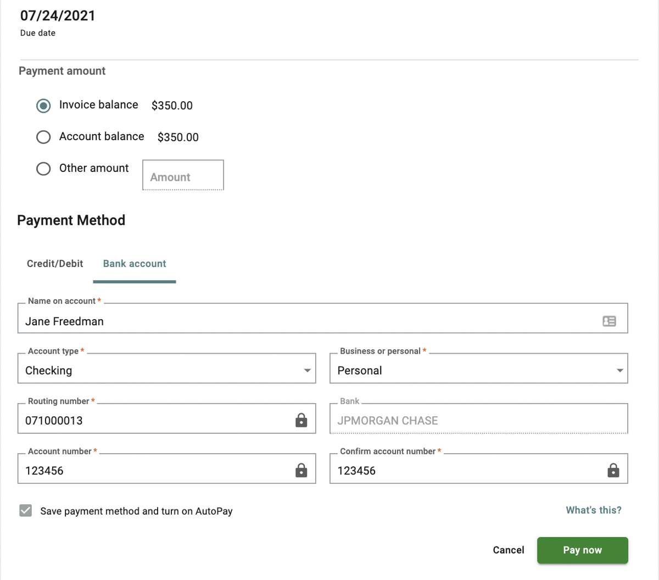Image resolution: width=659 pixels, height=580 pixels.
Task: Uncheck Save payment method and turn on AutoPay
Action: click(25, 510)
